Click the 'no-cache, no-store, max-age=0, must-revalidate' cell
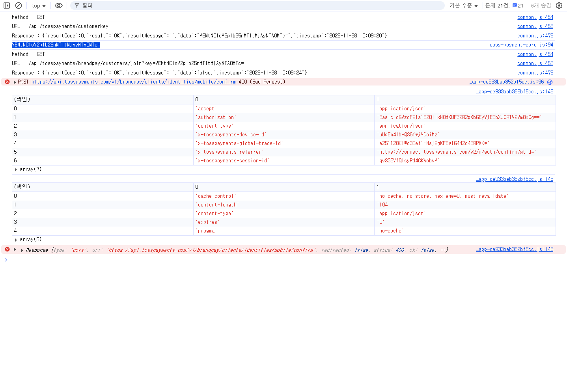Screen dimensions: 567x370 (x=465, y=196)
